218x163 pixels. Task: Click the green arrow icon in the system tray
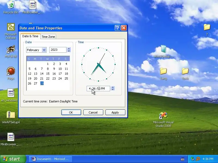[193, 159]
